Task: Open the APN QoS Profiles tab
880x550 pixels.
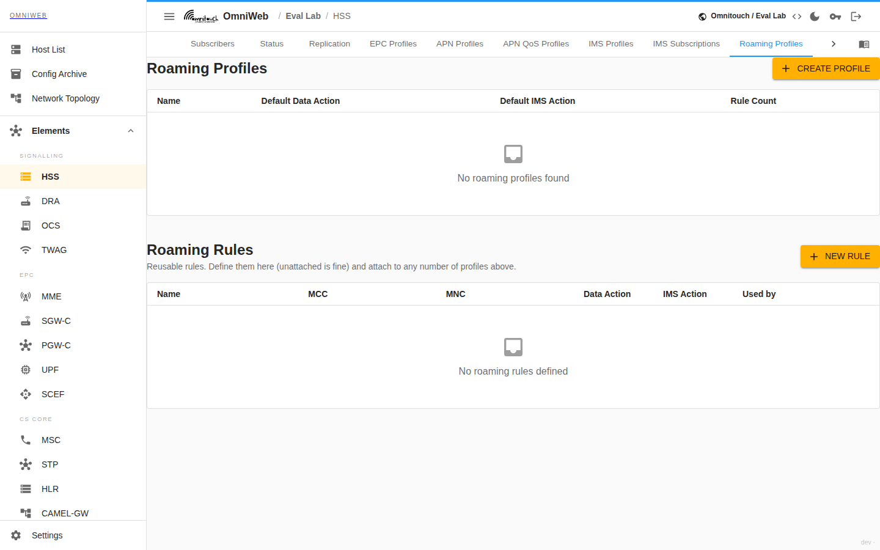Action: pyautogui.click(x=536, y=44)
